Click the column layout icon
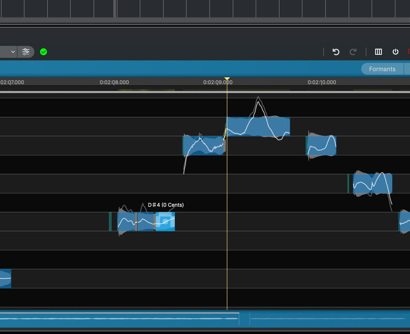Screen dimensions: 410x334 point(378,52)
